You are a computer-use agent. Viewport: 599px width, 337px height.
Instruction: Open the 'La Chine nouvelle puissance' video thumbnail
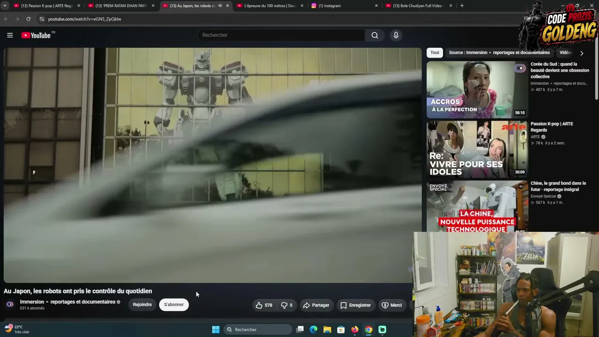click(x=477, y=206)
